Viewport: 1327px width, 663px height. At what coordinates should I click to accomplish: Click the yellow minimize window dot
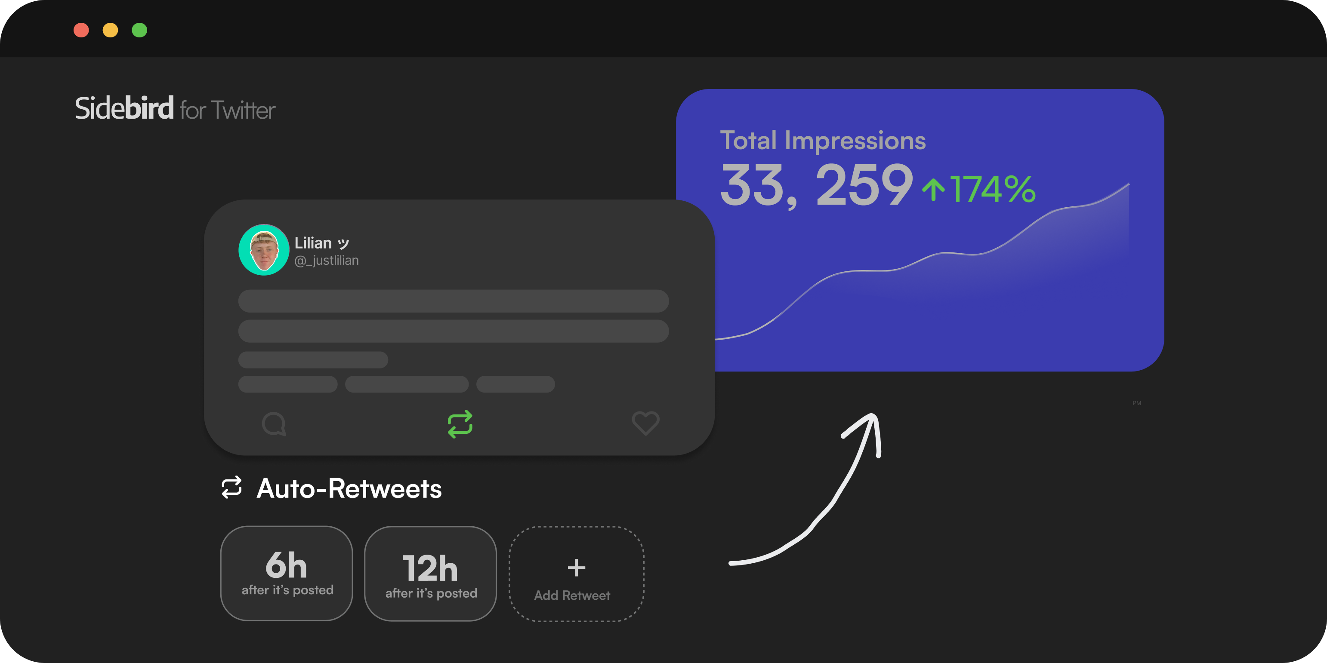(110, 31)
